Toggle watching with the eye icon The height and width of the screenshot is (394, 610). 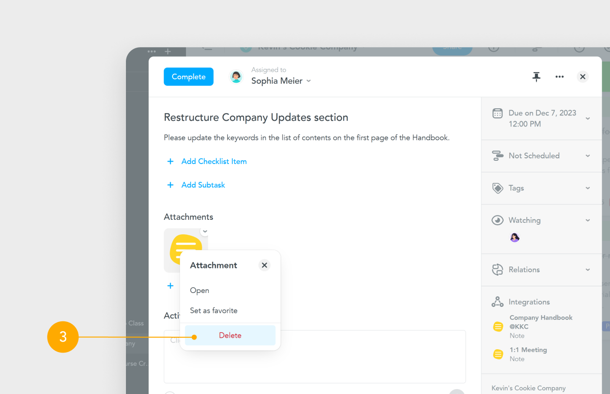(498, 220)
